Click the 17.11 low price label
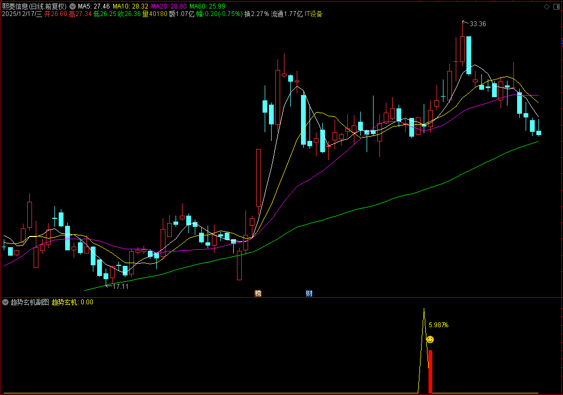This screenshot has width=563, height=395. click(x=121, y=287)
